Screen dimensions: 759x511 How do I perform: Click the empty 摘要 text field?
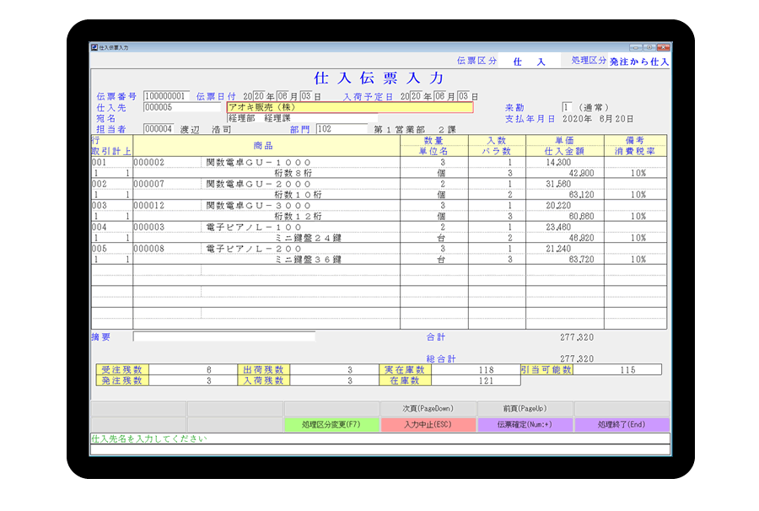223,336
